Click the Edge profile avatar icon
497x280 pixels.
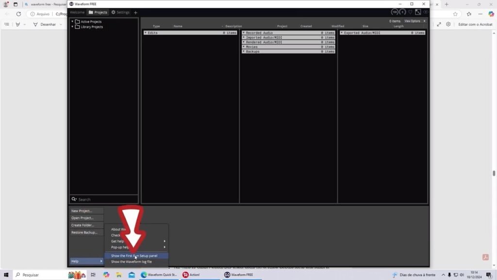[6, 4]
